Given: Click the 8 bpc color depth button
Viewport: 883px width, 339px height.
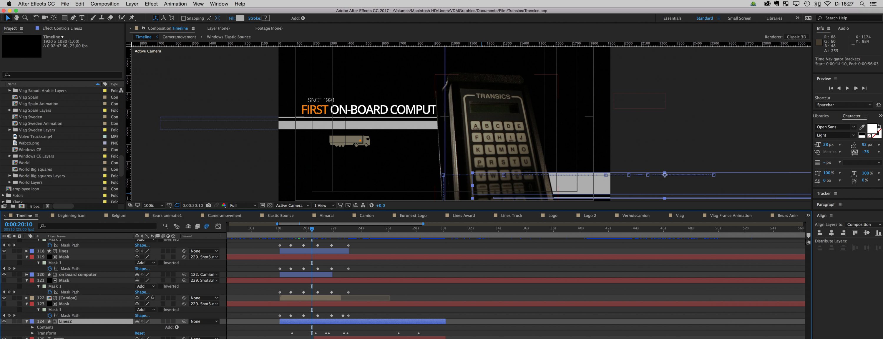Looking at the screenshot, I should [x=35, y=206].
